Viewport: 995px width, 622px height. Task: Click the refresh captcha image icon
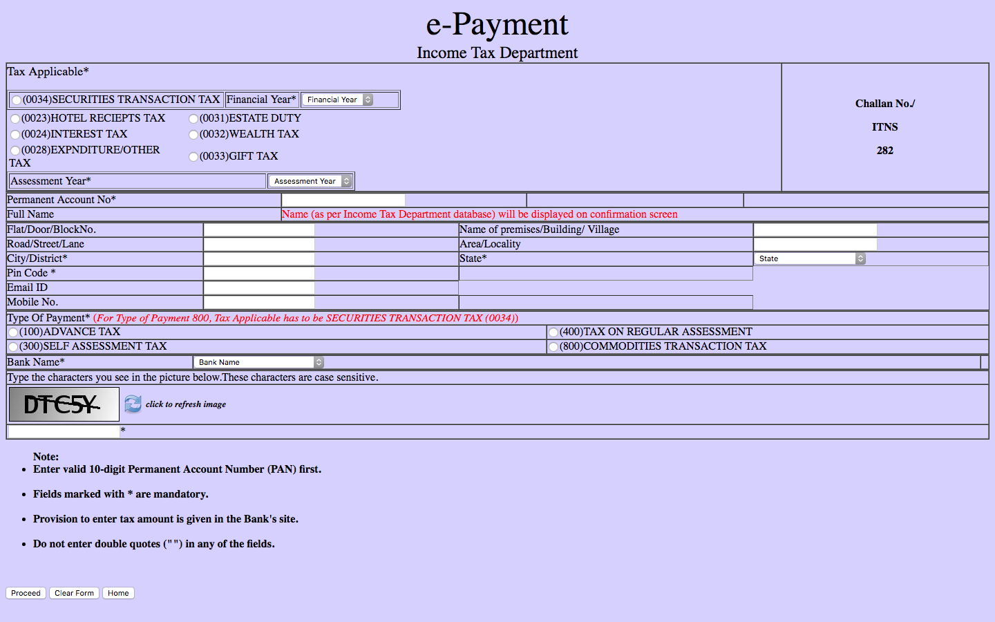click(x=132, y=404)
